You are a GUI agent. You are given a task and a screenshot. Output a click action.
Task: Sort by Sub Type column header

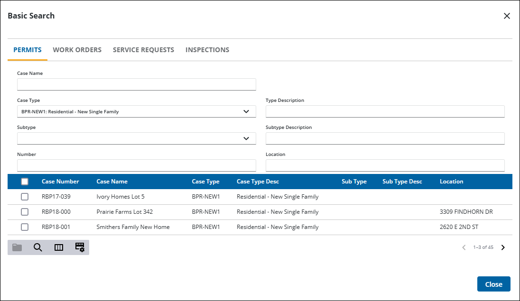coord(354,182)
